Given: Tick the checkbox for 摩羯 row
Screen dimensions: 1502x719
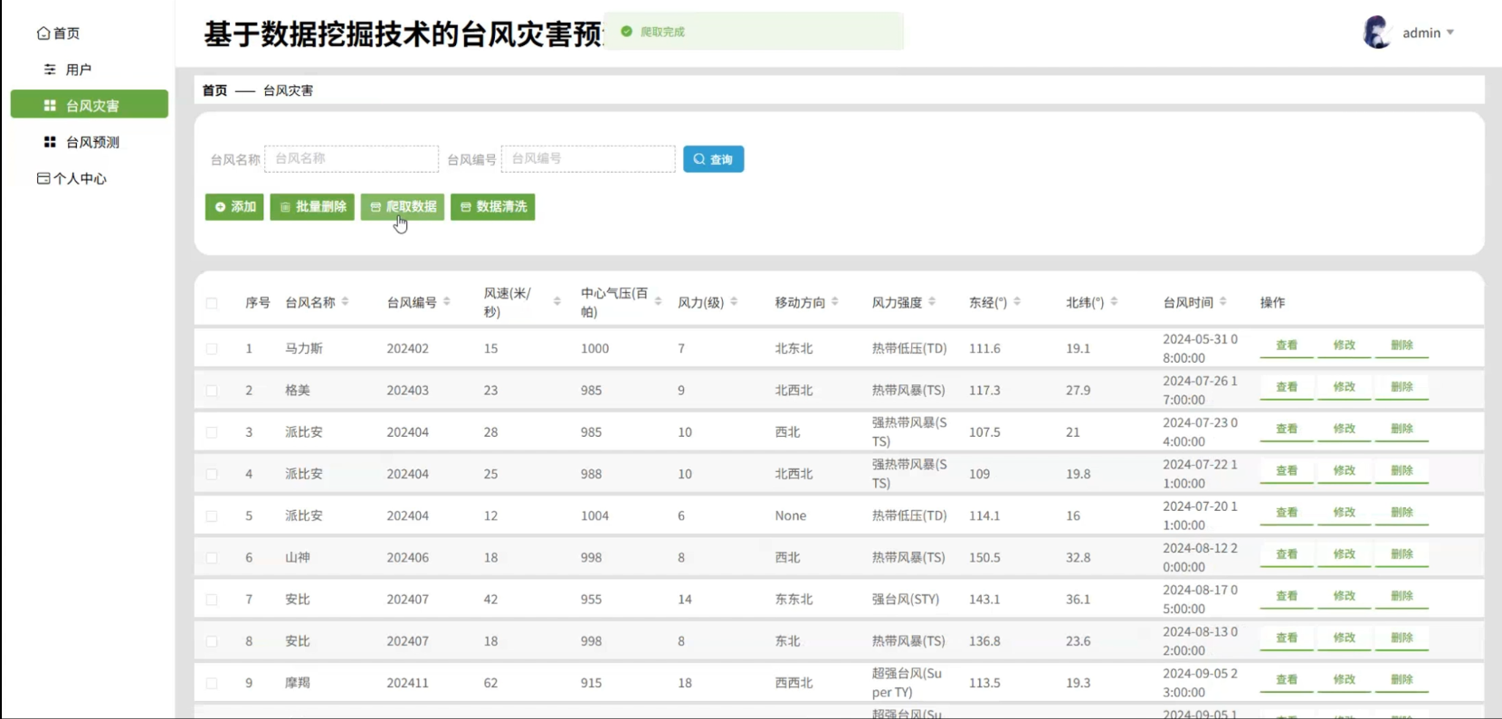Looking at the screenshot, I should [x=212, y=683].
